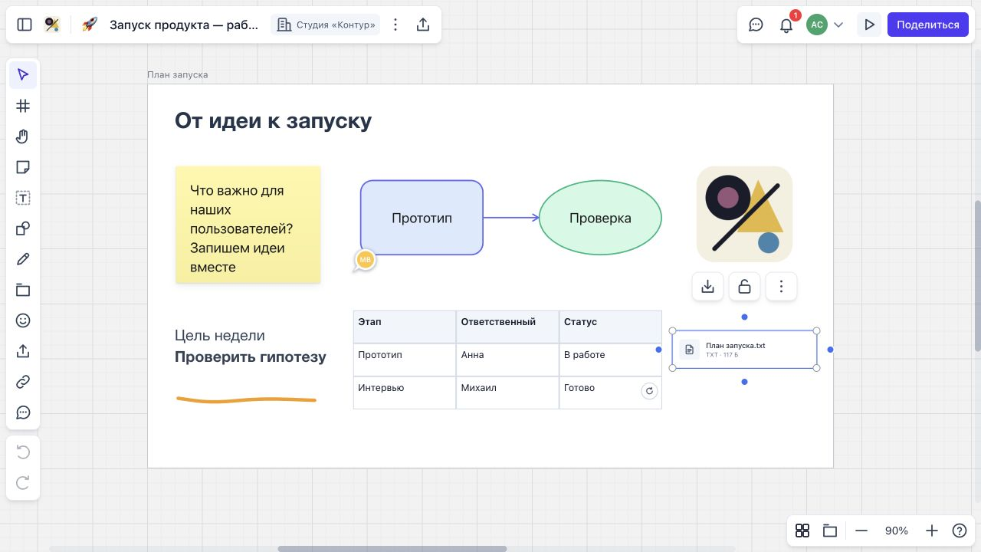Click the redo arrow

23,483
